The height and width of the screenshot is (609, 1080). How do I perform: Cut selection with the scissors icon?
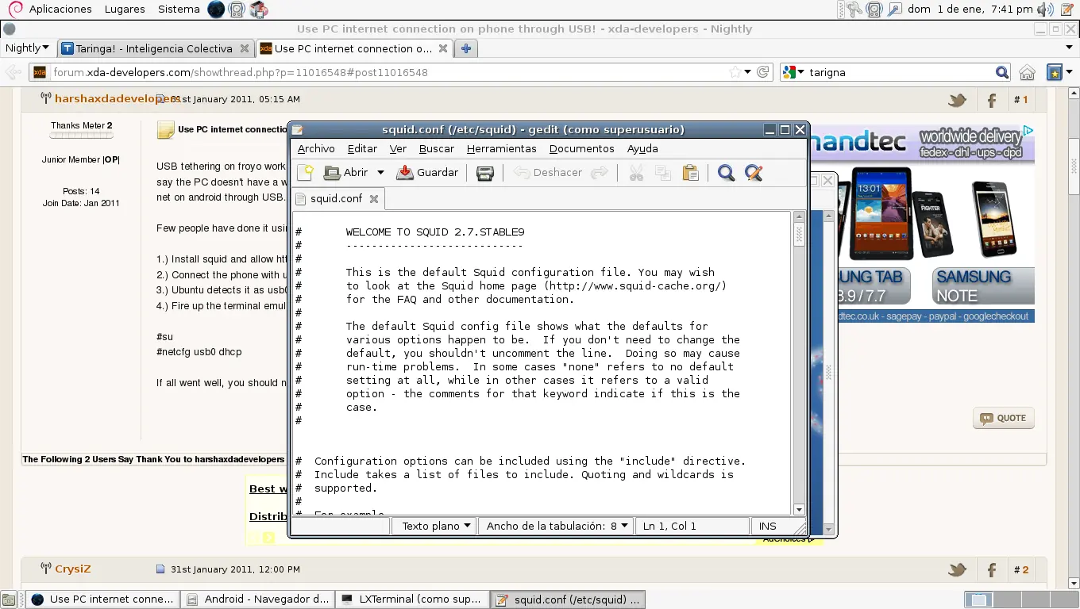click(636, 173)
